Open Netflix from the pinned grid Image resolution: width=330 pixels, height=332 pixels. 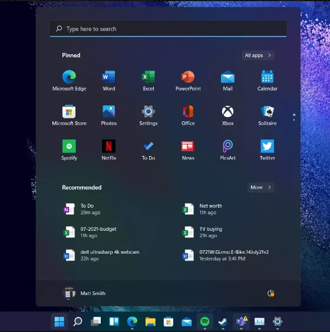[109, 150]
